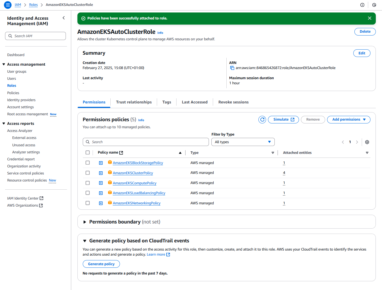Check the AmazonEKSClusterPolicy row checkbox

[88, 173]
